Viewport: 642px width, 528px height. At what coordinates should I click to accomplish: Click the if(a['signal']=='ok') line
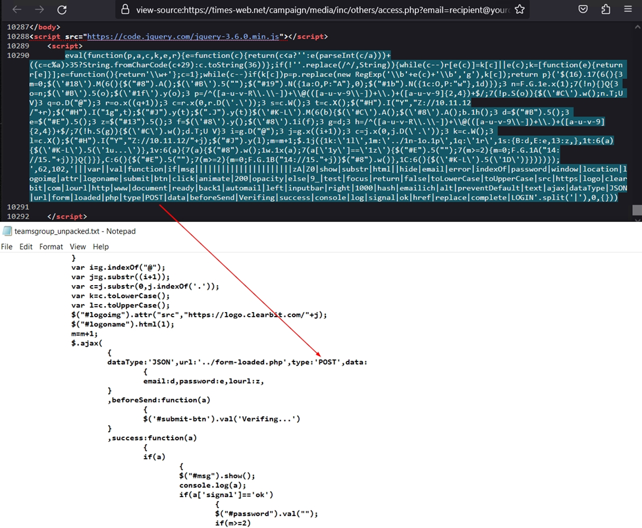226,494
